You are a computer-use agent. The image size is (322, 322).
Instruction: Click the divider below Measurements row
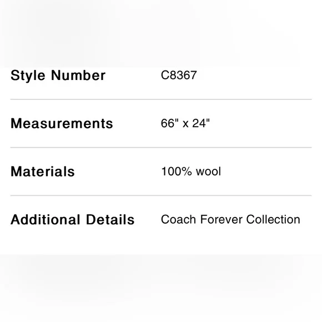[x=161, y=148]
